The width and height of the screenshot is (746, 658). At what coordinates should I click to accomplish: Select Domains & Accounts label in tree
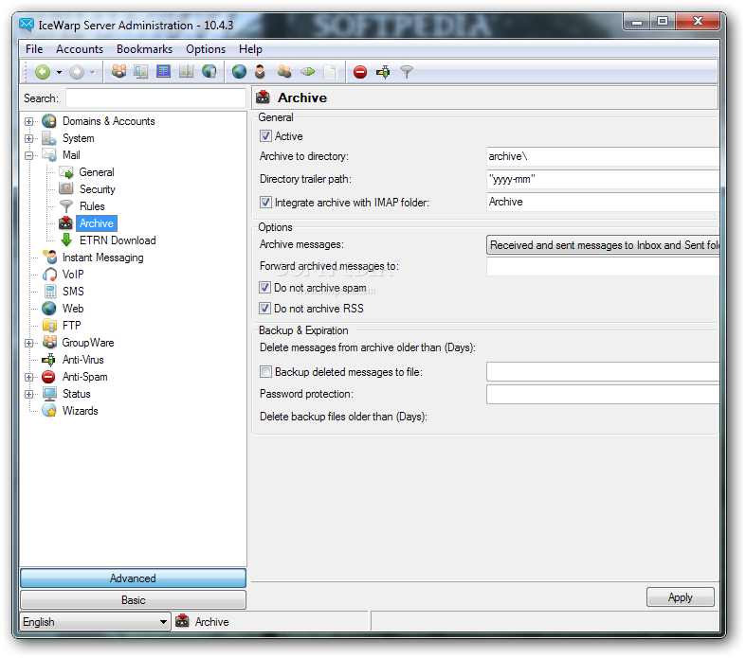[108, 121]
